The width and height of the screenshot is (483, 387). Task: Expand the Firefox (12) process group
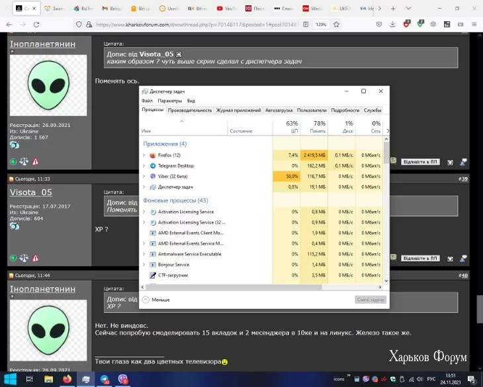click(144, 155)
